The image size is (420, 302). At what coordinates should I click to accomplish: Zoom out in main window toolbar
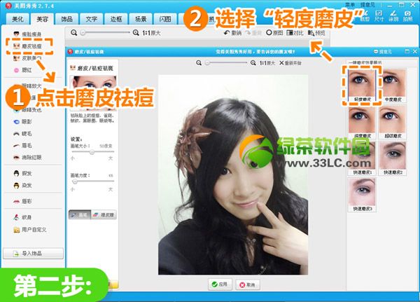pyautogui.click(x=73, y=33)
